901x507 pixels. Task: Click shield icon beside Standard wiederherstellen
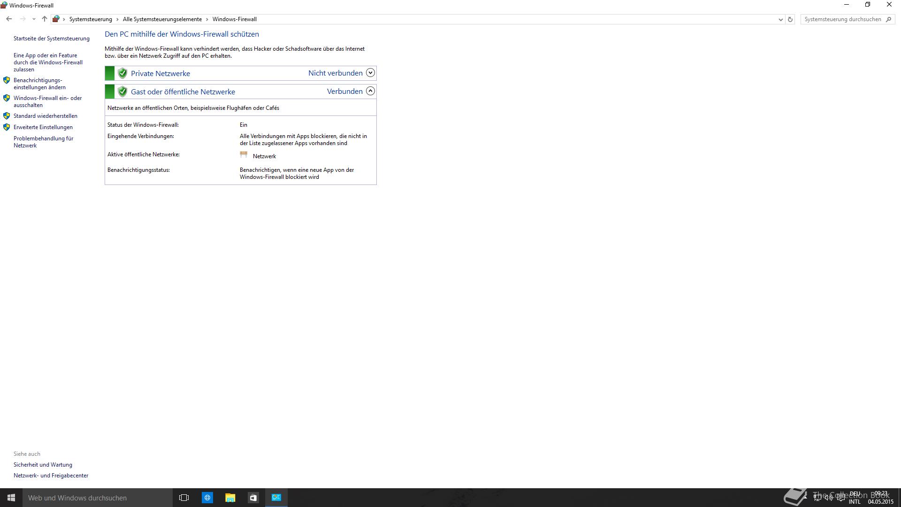tap(7, 115)
